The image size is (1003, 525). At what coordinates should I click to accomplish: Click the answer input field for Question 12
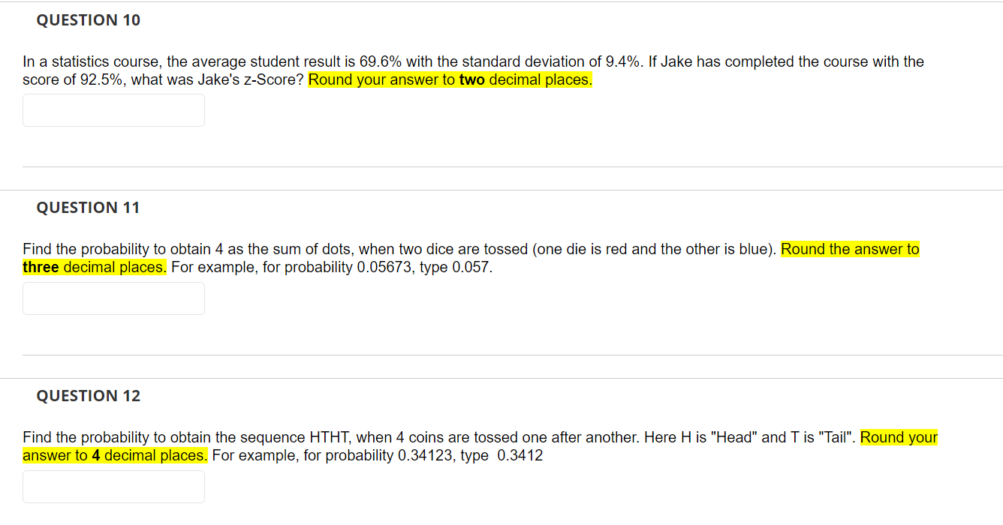(113, 486)
